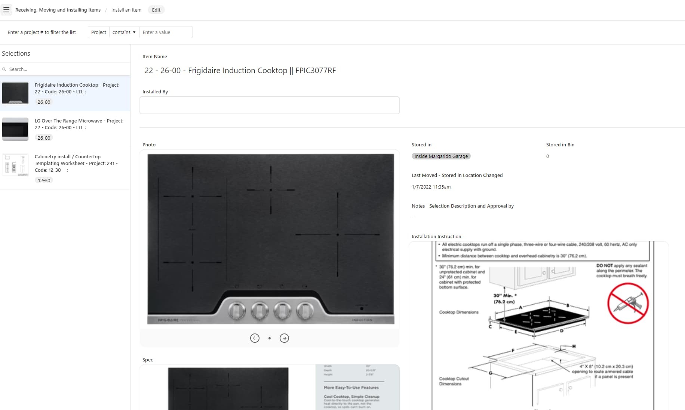The height and width of the screenshot is (410, 685).
Task: Open the 'contains' filter operator dropdown
Action: (124, 32)
